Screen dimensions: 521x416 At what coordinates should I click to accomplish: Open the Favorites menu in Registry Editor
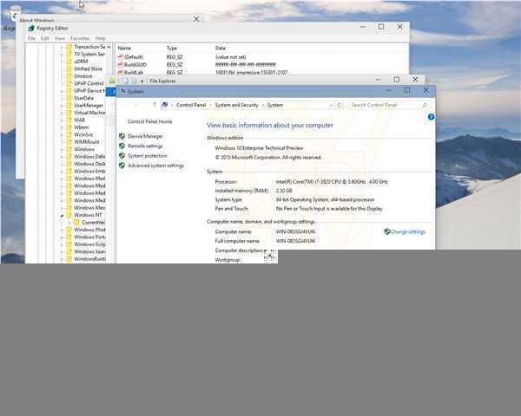click(80, 38)
